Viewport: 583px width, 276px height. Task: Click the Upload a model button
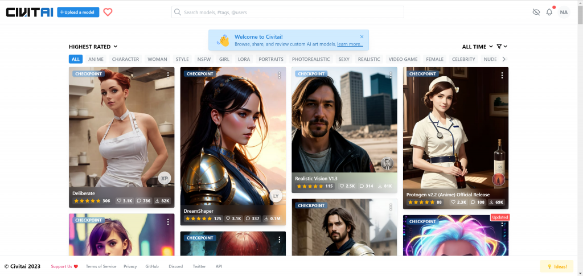78,13
